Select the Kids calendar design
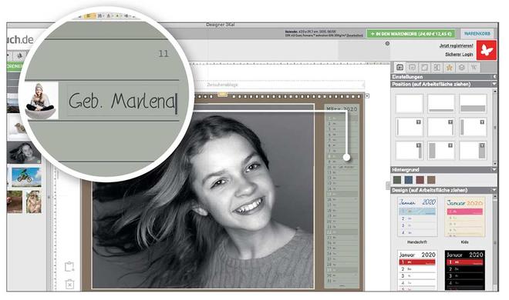The width and height of the screenshot is (509, 300). [x=464, y=217]
